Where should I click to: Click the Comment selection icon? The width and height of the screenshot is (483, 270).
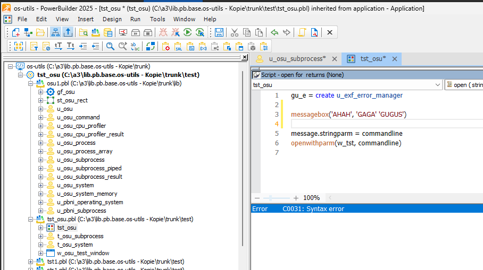tap(34, 46)
